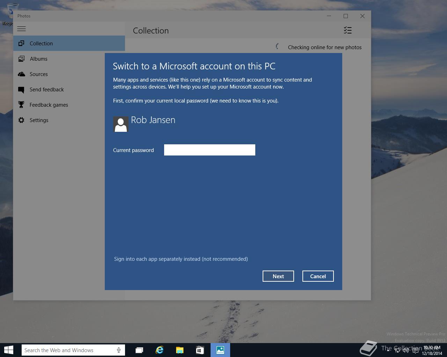Click 'Checking online for new photos' status

point(325,47)
